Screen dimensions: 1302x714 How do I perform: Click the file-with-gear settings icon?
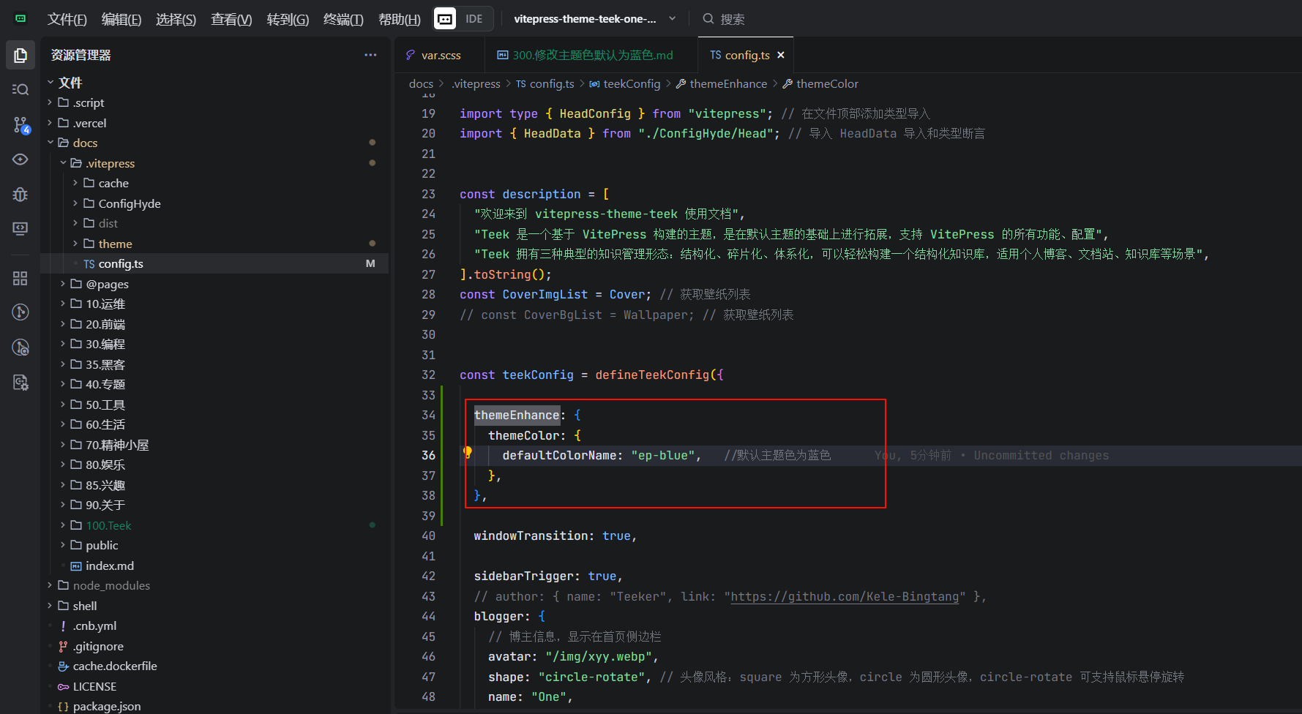tap(20, 382)
